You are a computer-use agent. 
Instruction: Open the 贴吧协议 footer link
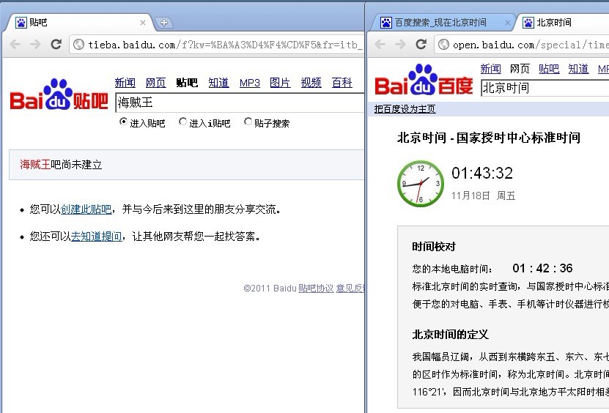[x=316, y=289]
